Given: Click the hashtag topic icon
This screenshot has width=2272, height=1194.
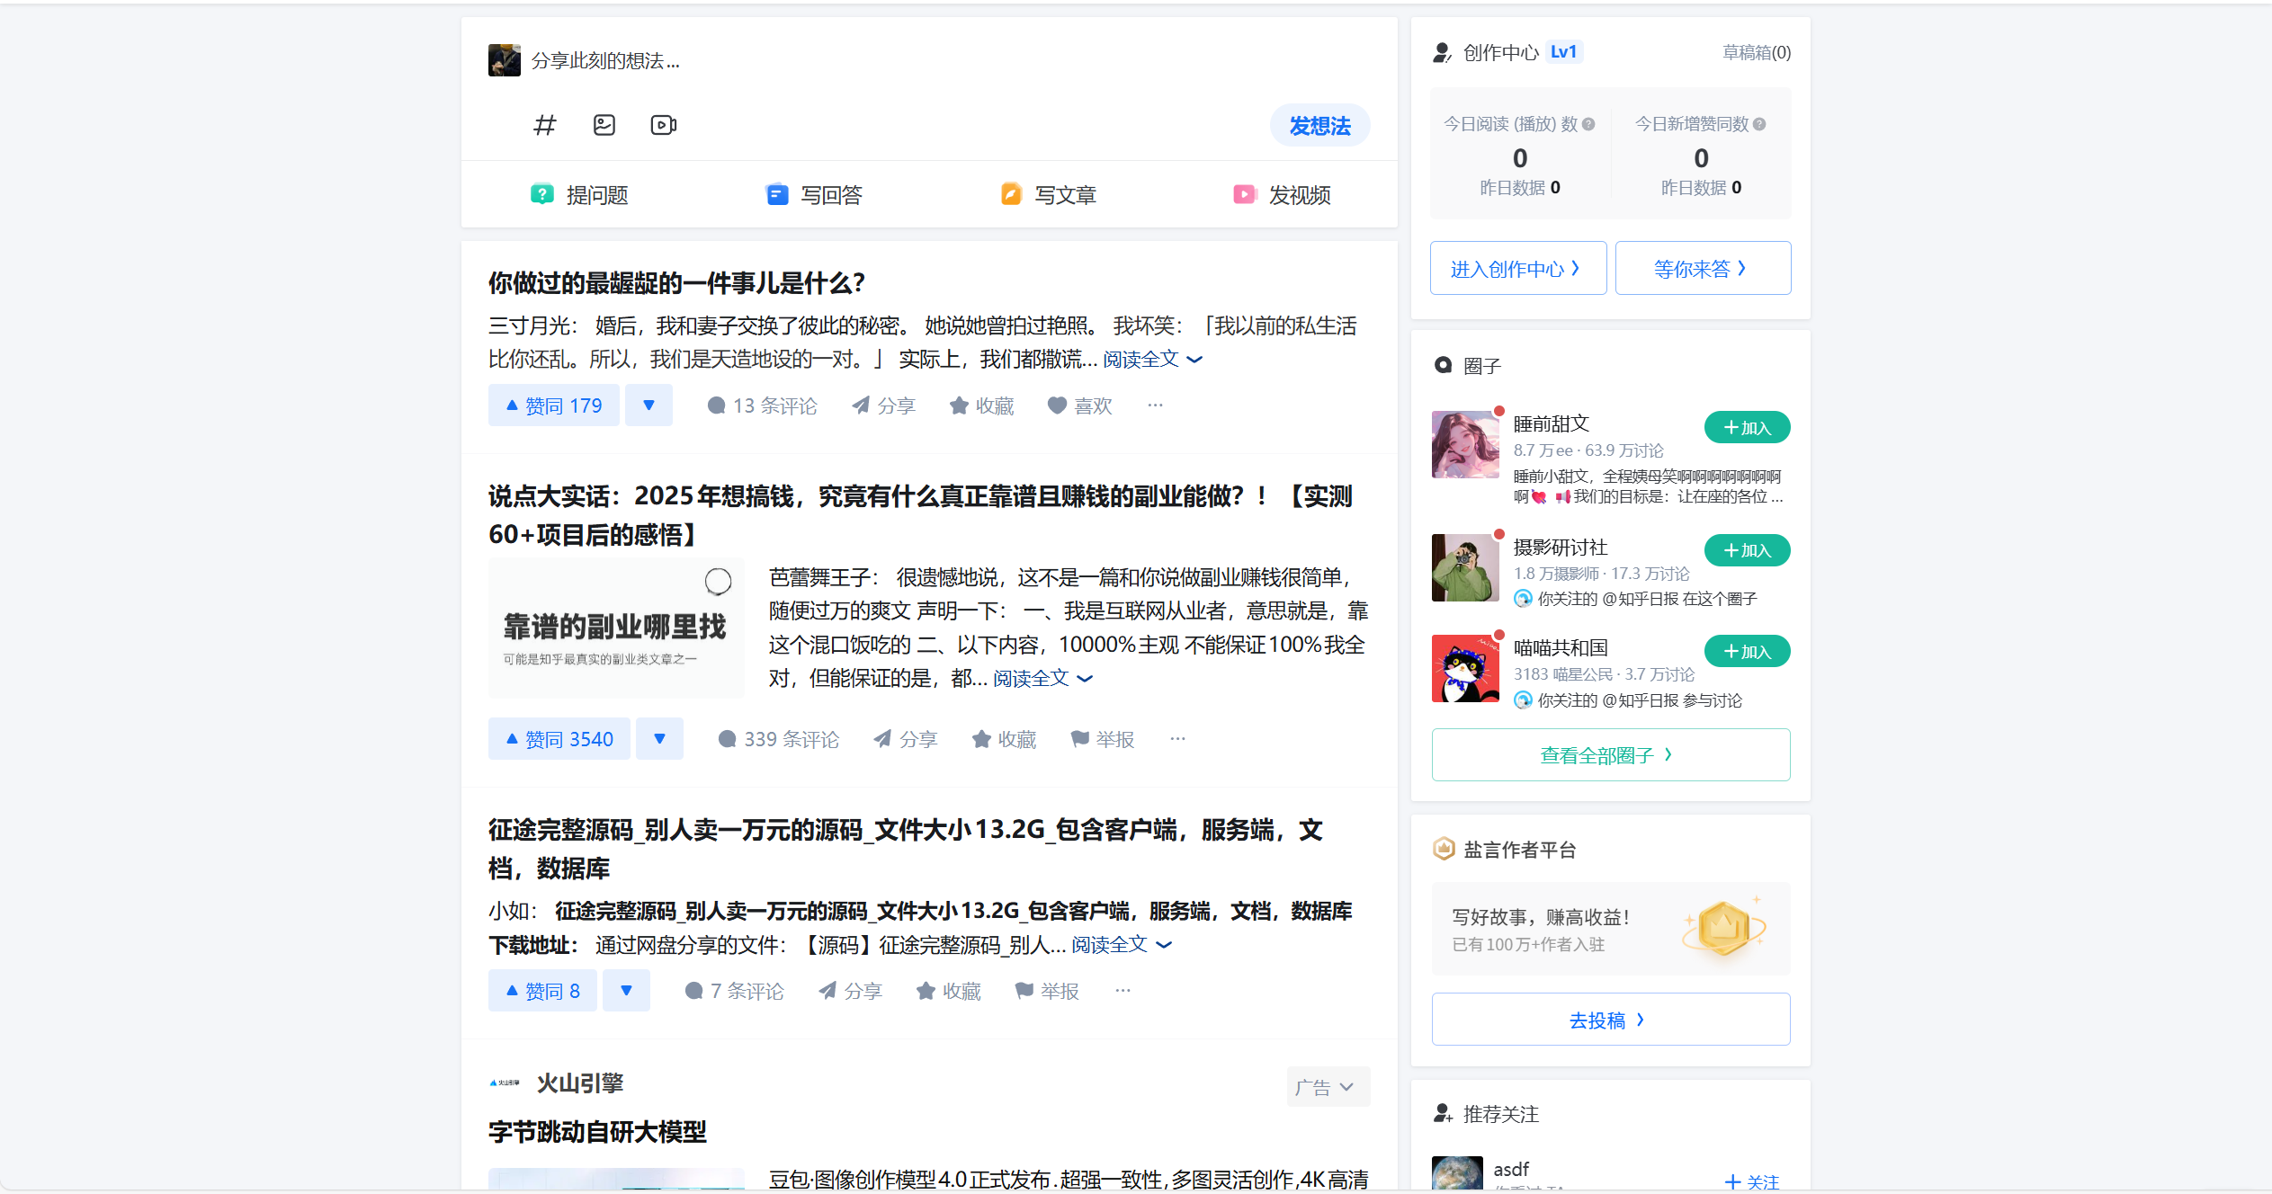Looking at the screenshot, I should point(544,125).
